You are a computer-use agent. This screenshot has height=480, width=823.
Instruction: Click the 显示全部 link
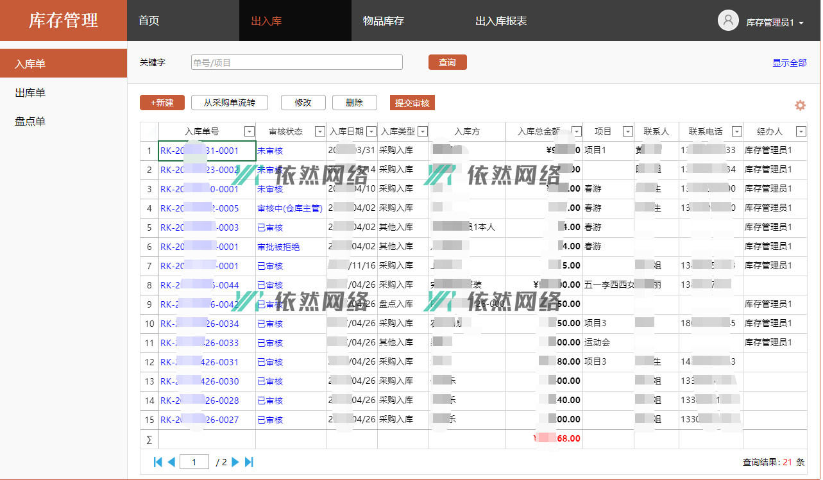coord(789,63)
